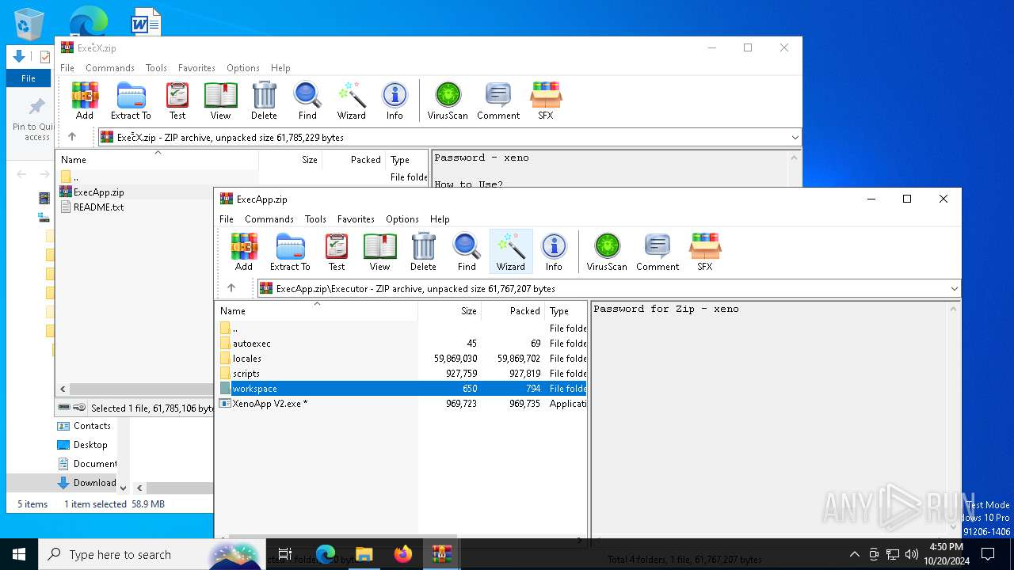The image size is (1014, 570).
Task: Click SFX icon in ExecApp.zip window
Action: tap(704, 253)
